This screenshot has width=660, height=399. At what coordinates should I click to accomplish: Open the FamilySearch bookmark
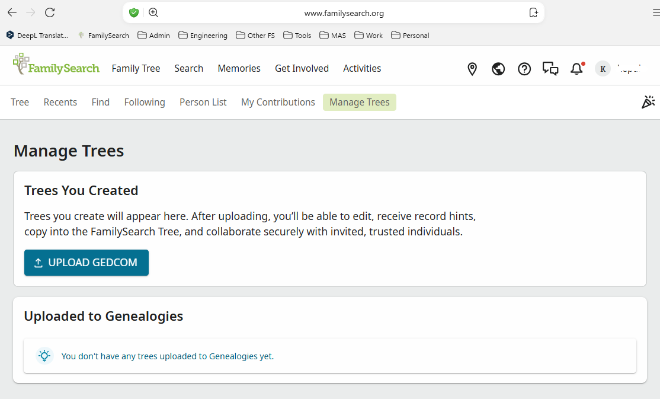[x=104, y=36]
